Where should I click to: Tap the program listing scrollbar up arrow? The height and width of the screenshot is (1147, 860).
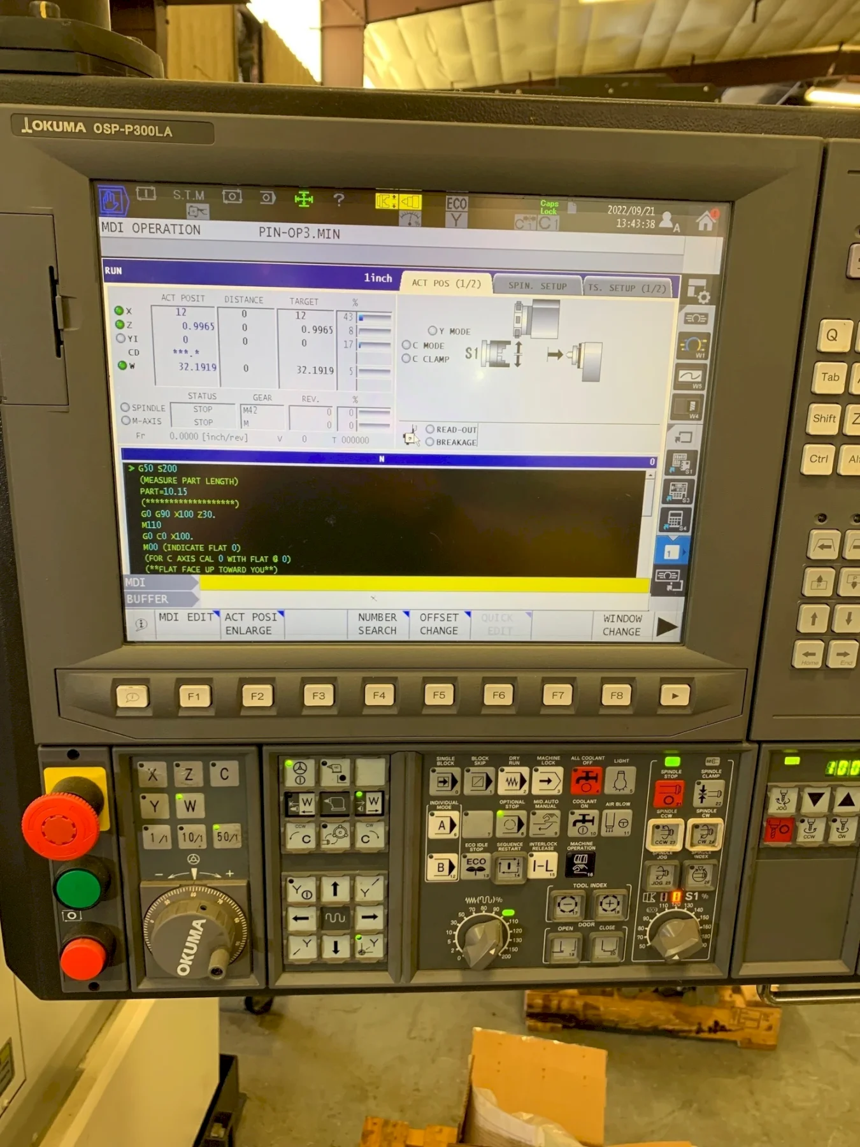click(650, 475)
